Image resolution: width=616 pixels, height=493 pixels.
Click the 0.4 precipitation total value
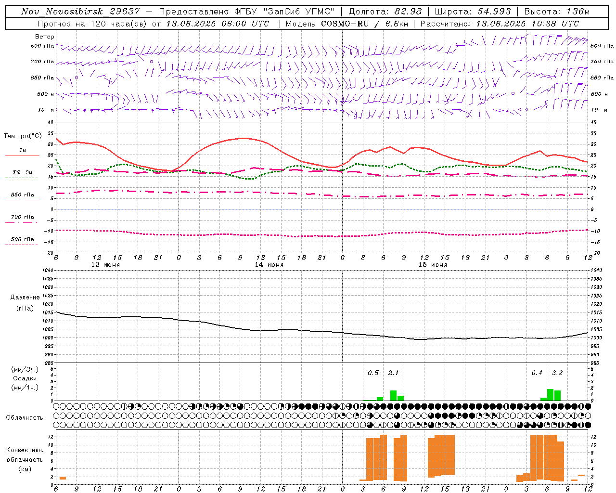[x=537, y=373]
